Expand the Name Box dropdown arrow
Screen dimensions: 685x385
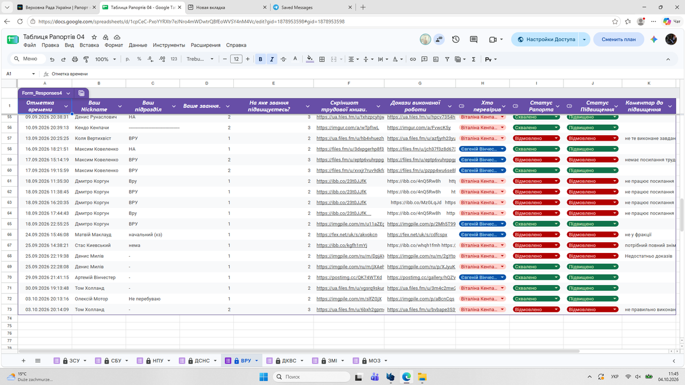coord(33,74)
